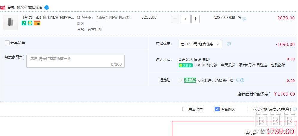Open the blue chat icon next to 极米科技旗舰店
Screen dimensions: 298x136
[47, 7]
